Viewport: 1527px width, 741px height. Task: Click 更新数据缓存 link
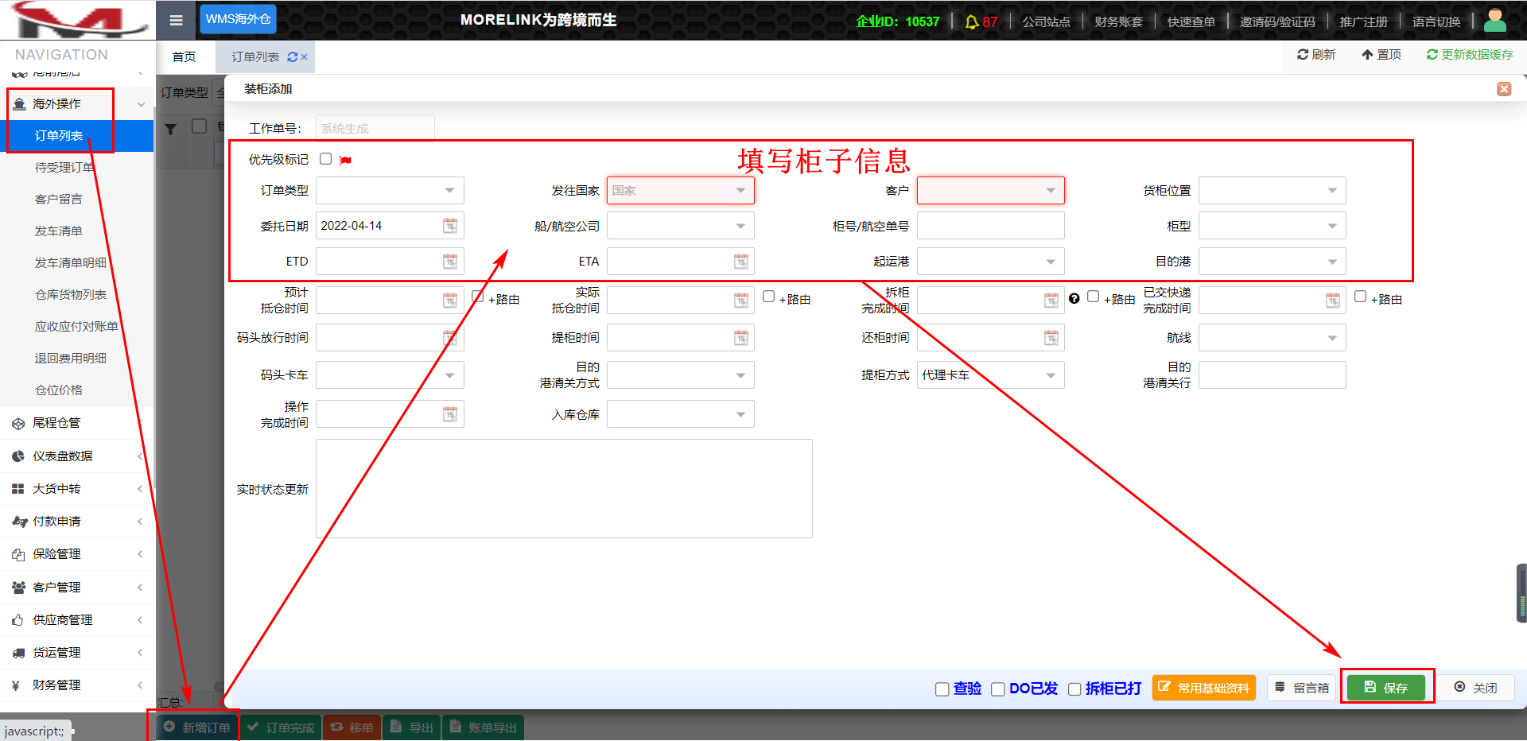click(x=1470, y=55)
